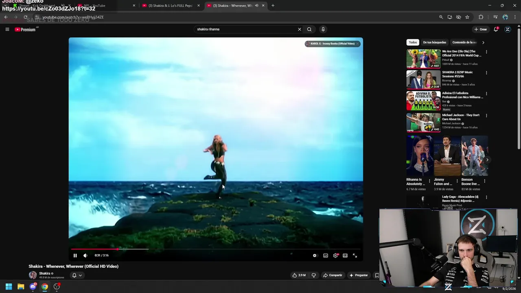Bookmark this page with the star
521x293 pixels.
pos(467,17)
